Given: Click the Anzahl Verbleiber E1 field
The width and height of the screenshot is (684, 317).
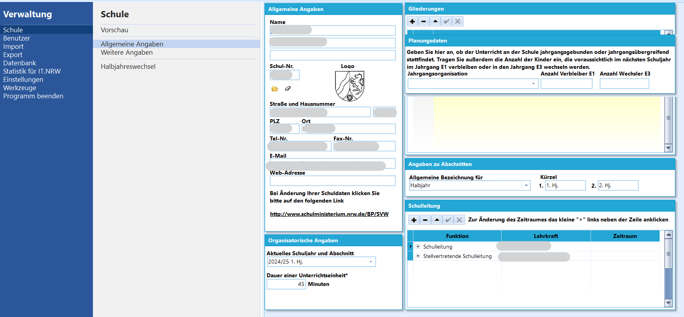Looking at the screenshot, I should 567,83.
